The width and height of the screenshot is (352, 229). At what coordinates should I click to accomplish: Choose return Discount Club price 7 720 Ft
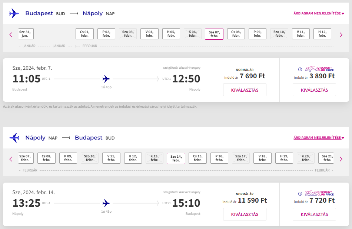[314, 215]
